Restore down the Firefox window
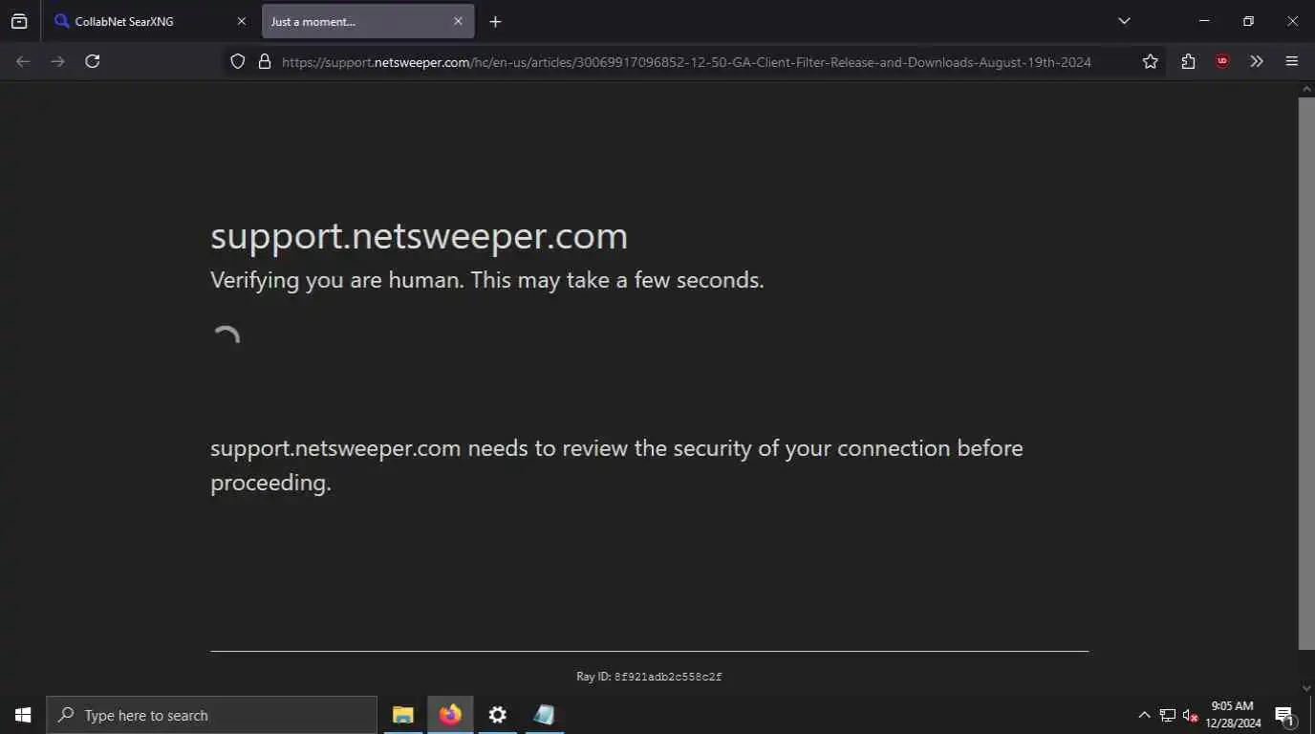Screen dimensions: 1315x734 (x=1248, y=21)
